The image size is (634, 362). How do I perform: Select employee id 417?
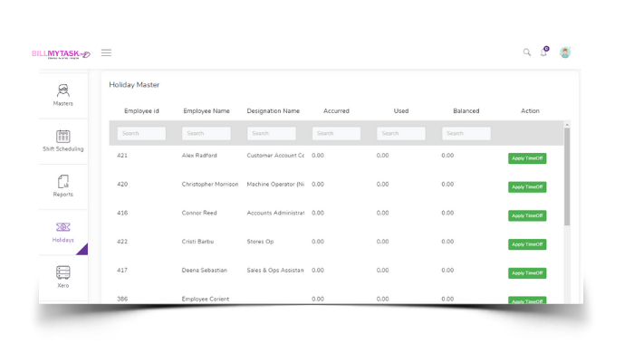coord(122,270)
